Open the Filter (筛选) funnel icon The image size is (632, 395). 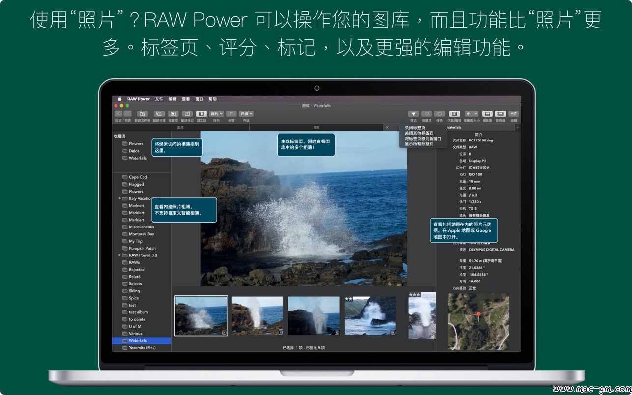(413, 114)
